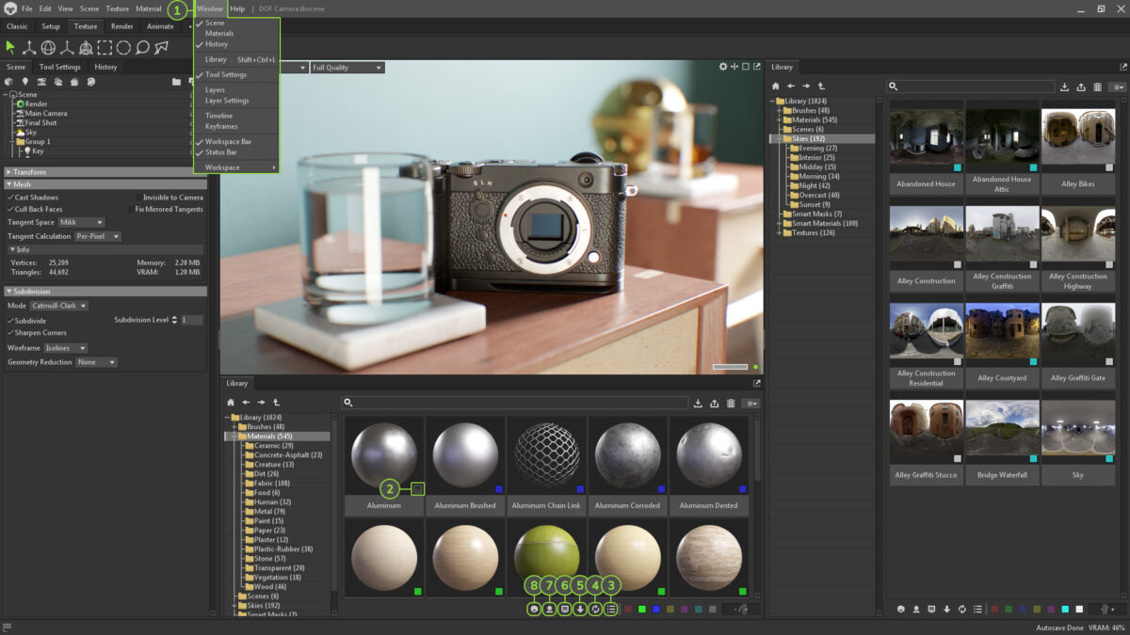Click the green color filter swatch
Screen dimensions: 1130x635
point(641,609)
